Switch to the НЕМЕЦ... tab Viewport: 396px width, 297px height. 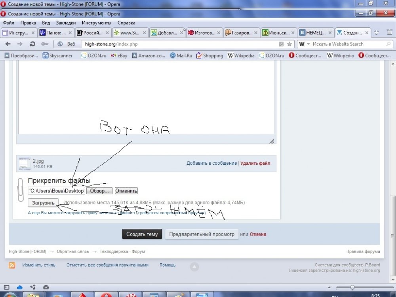point(316,32)
